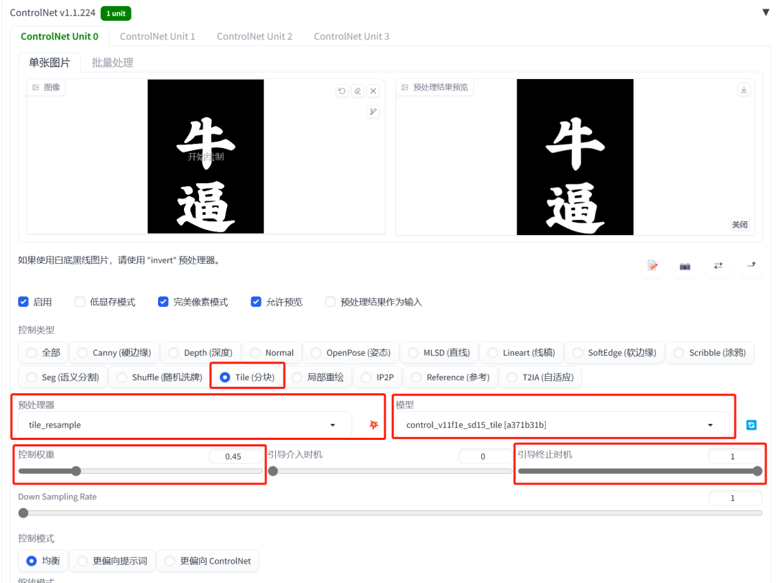776x583 pixels.
Task: Click the 控制权重 value field 0.45
Action: (236, 456)
